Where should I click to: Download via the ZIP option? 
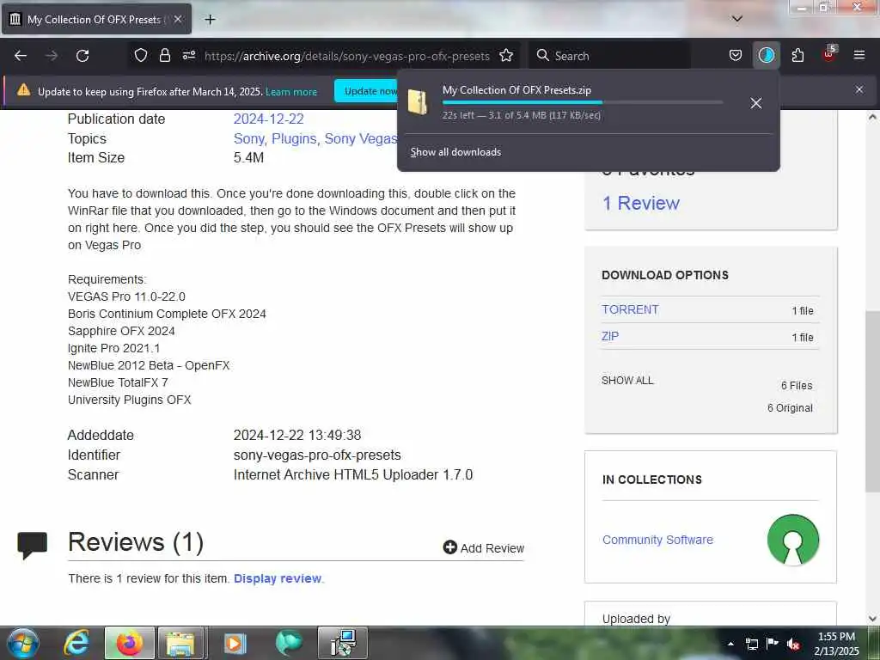coord(610,336)
